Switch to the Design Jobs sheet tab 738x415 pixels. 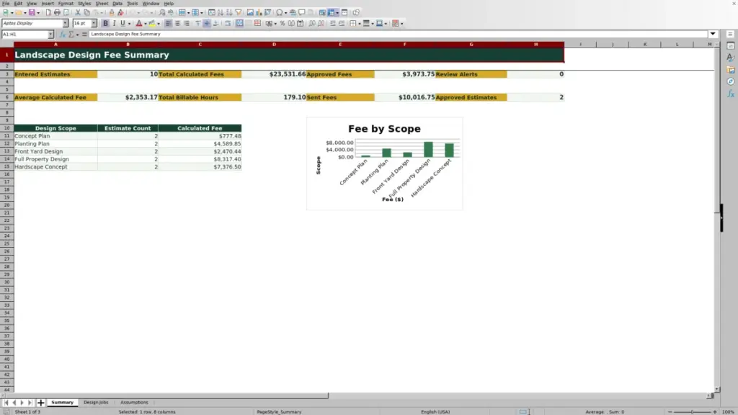[96, 402]
